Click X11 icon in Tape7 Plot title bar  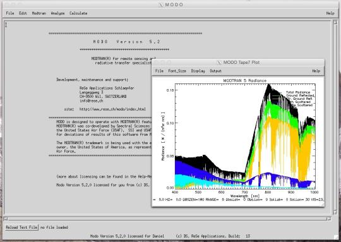219,63
